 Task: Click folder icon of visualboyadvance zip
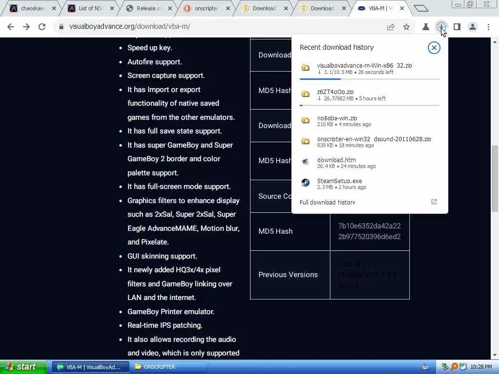306,67
